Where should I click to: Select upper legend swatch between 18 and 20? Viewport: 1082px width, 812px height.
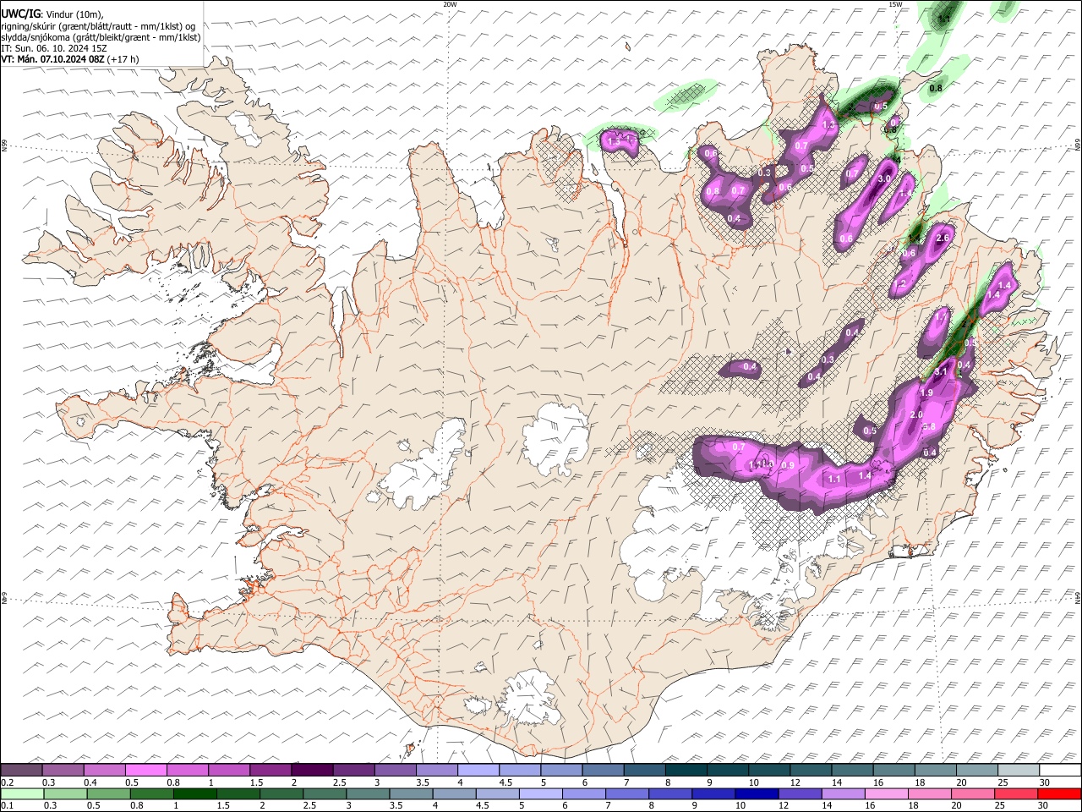pyautogui.click(x=936, y=770)
